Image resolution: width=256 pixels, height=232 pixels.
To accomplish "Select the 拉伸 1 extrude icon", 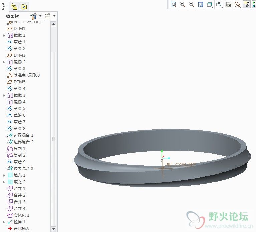I will click(x=10, y=222).
